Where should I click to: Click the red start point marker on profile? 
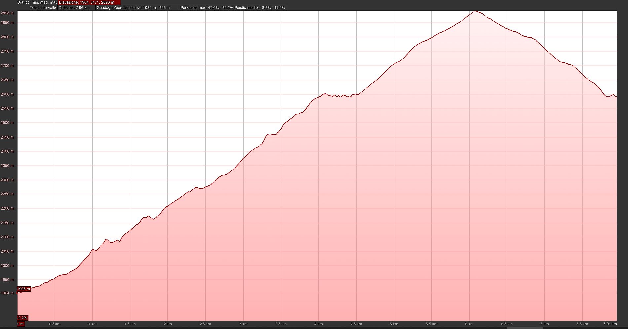(x=17, y=293)
